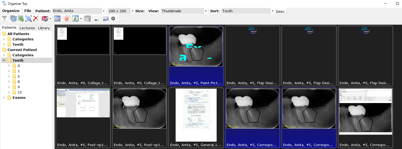Select tooth 15 folder in tree
This screenshot has height=149, width=402.
tap(19, 92)
